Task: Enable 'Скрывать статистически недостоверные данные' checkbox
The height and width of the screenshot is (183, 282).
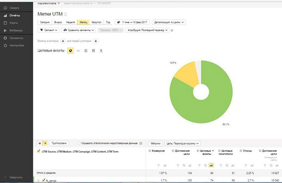Action: click(x=79, y=143)
